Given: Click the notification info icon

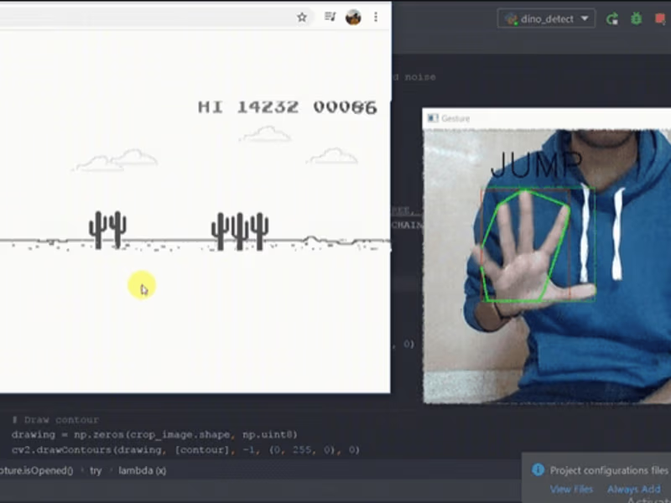Looking at the screenshot, I should tap(538, 469).
